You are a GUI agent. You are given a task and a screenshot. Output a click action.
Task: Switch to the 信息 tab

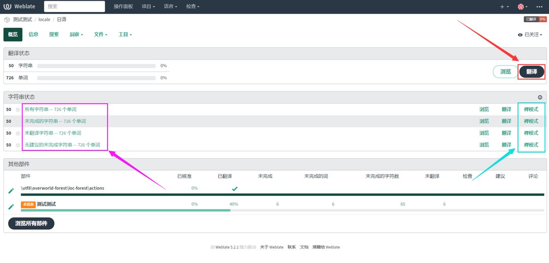33,34
